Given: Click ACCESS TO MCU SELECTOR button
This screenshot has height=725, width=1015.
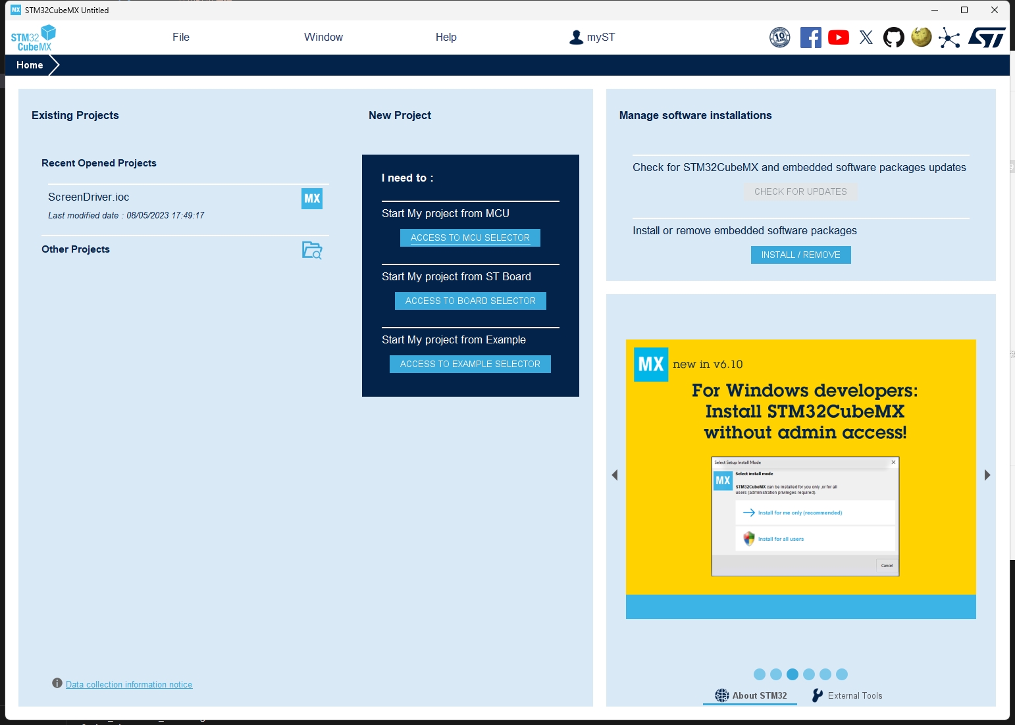Looking at the screenshot, I should pos(470,238).
